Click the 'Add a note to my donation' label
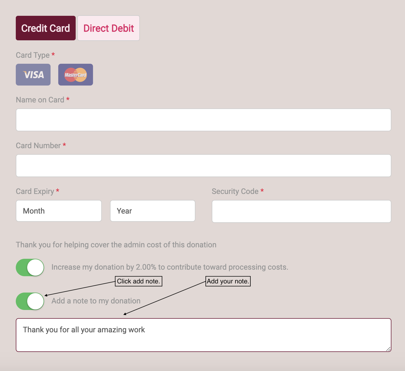Image resolution: width=405 pixels, height=371 pixels. point(96,301)
